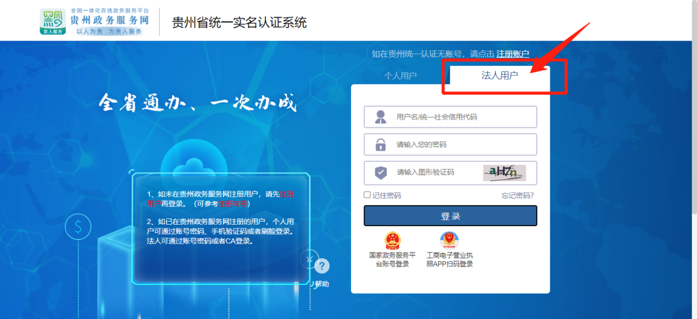Open help via the question mark icon
This screenshot has width=697, height=319.
(322, 266)
